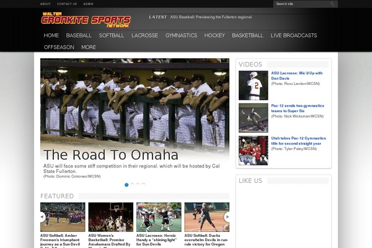The width and height of the screenshot is (372, 248).
Task: Open the ADMIN link
Action: [x=88, y=4]
